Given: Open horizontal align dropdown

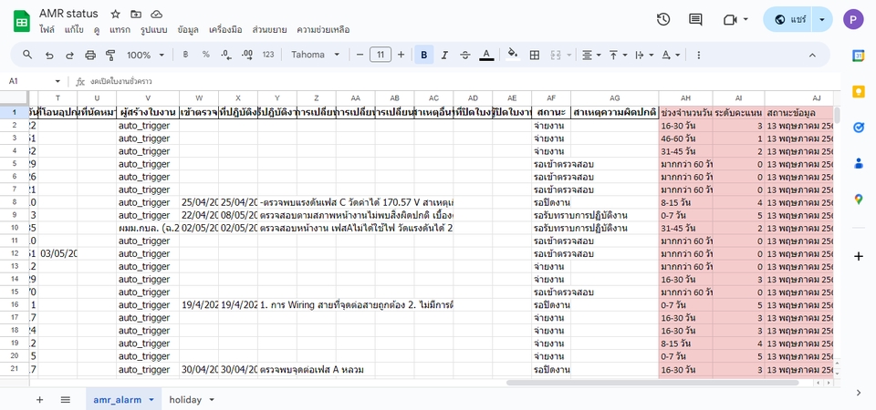Looking at the screenshot, I should [591, 55].
